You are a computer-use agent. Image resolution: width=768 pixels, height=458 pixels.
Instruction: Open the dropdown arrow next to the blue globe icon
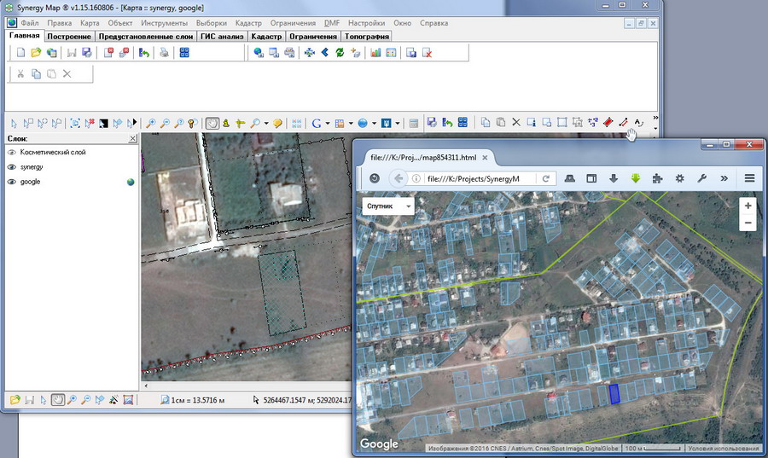pyautogui.click(x=374, y=124)
